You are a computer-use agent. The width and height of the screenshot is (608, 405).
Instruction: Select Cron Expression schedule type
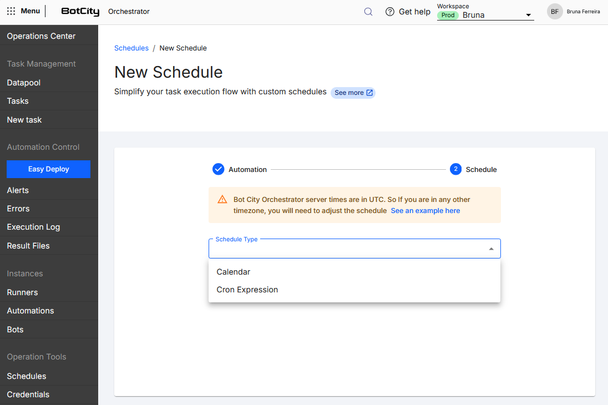click(354, 290)
